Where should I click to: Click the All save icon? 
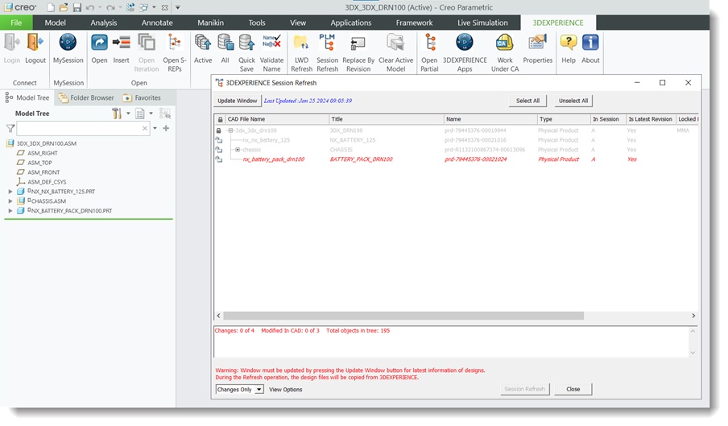click(225, 43)
